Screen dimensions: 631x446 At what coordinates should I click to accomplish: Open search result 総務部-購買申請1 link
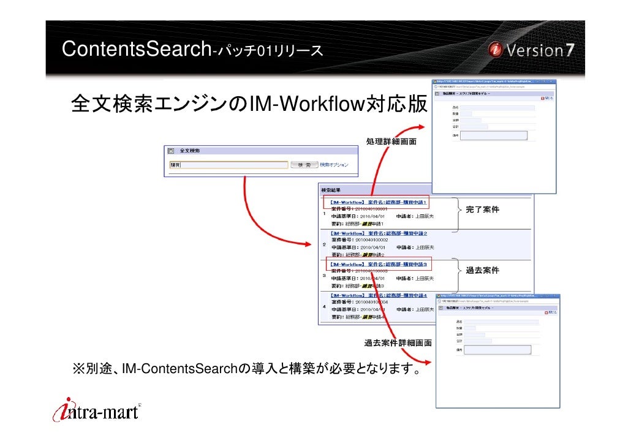pyautogui.click(x=378, y=202)
